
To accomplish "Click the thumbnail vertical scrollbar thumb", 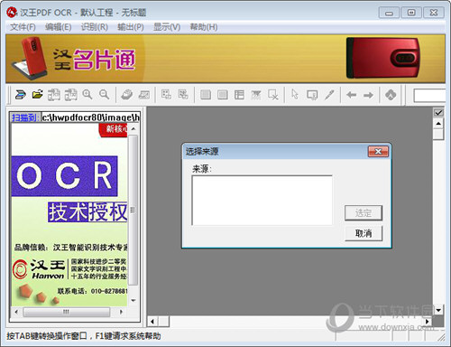I will (133, 210).
